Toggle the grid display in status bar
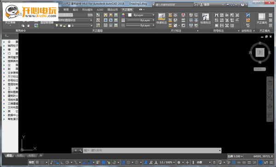This screenshot has height=167, width=276. pyautogui.click(x=37, y=162)
